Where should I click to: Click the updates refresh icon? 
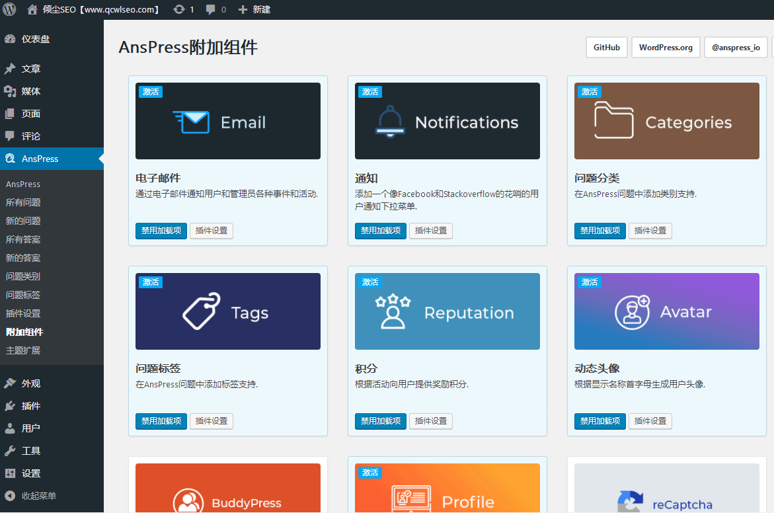coord(178,9)
